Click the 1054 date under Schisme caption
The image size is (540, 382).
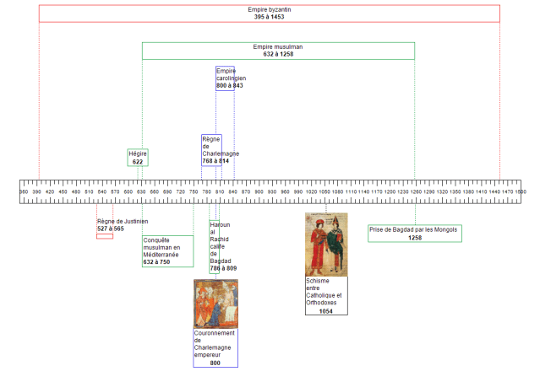[x=326, y=311]
